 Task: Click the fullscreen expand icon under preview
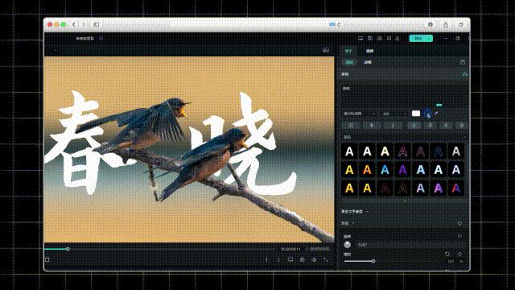coord(326,259)
